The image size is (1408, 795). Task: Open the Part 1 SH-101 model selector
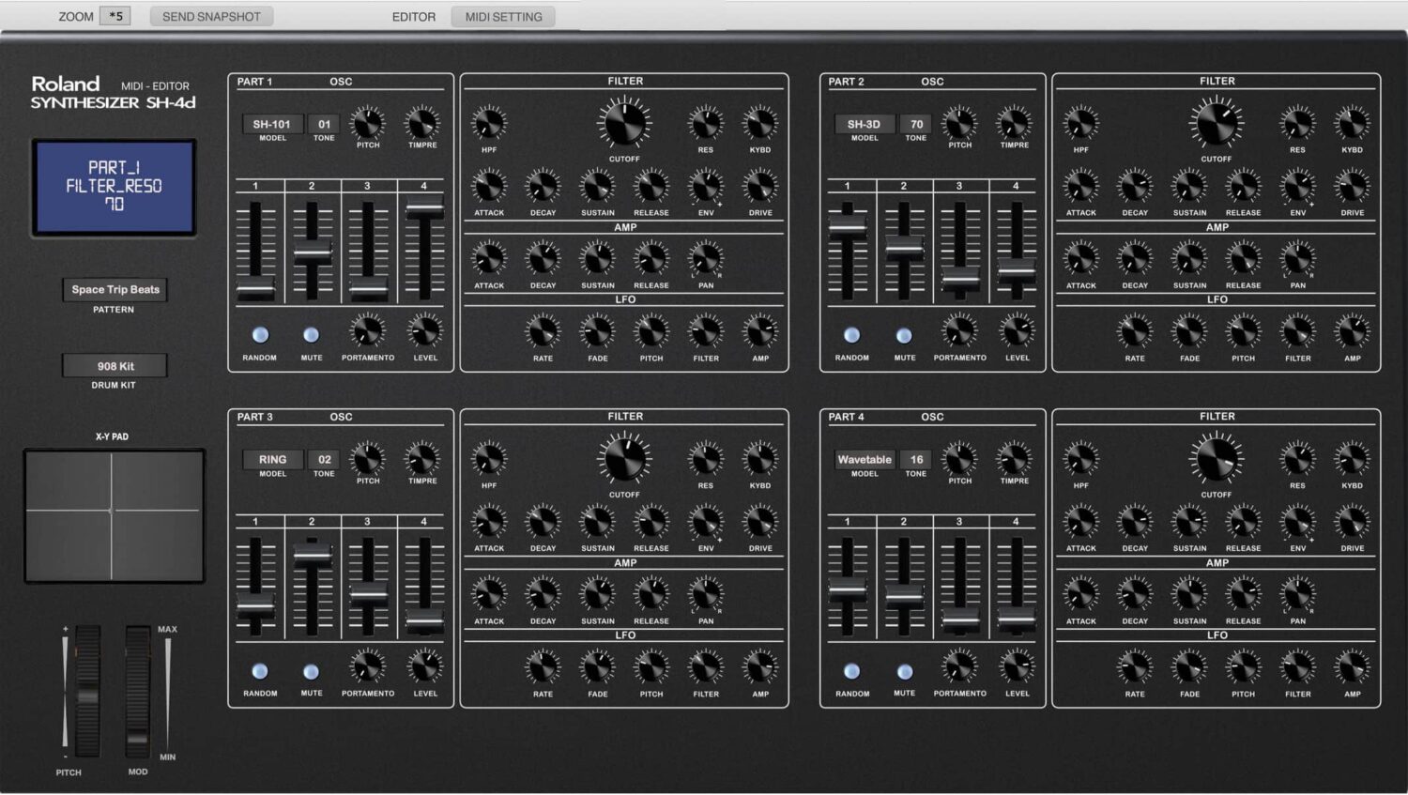(272, 124)
